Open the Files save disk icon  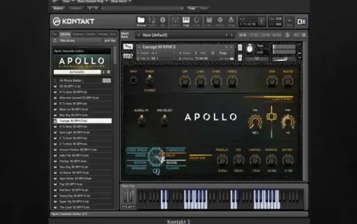(x=209, y=22)
